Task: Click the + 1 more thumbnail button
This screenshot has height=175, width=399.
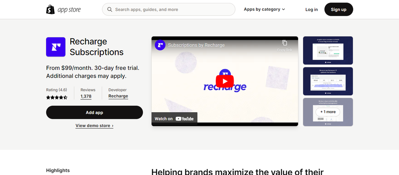Action: [x=328, y=112]
